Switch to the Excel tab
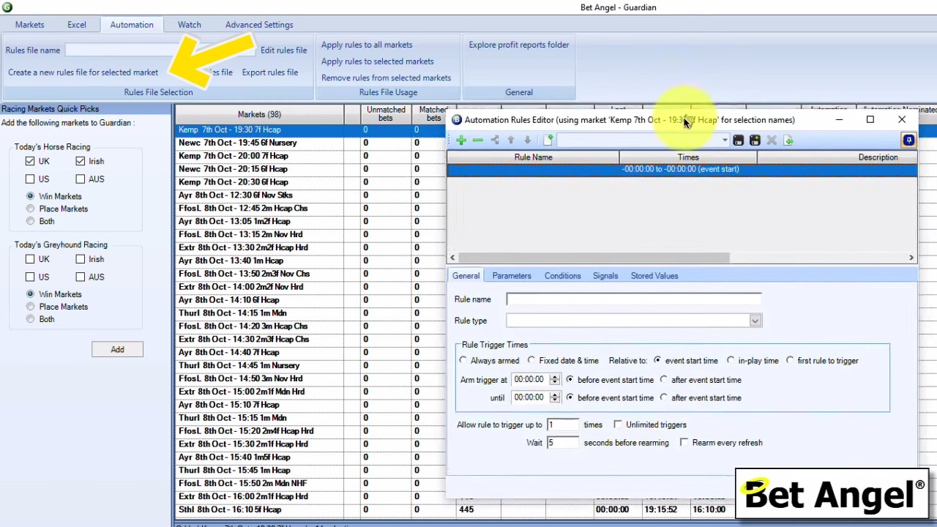The width and height of the screenshot is (937, 527). click(77, 25)
